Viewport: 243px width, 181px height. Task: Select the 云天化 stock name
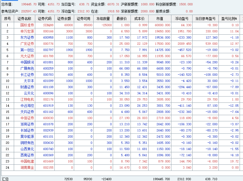[29, 93]
